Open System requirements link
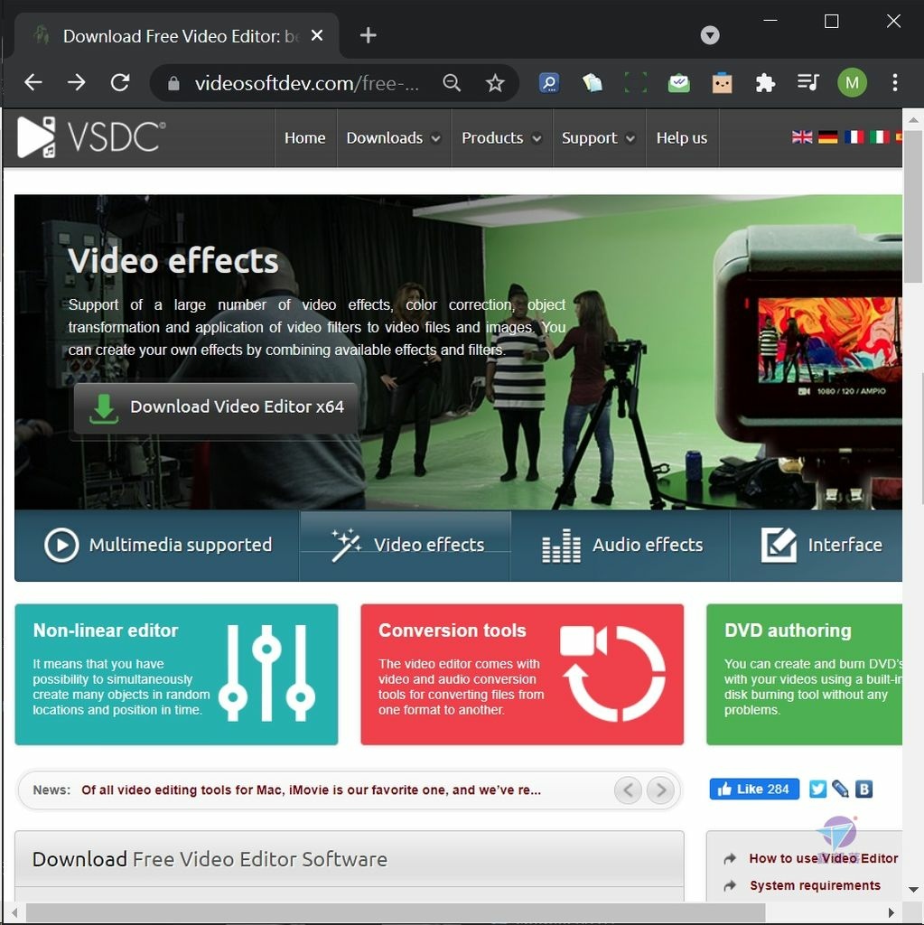 tap(815, 885)
